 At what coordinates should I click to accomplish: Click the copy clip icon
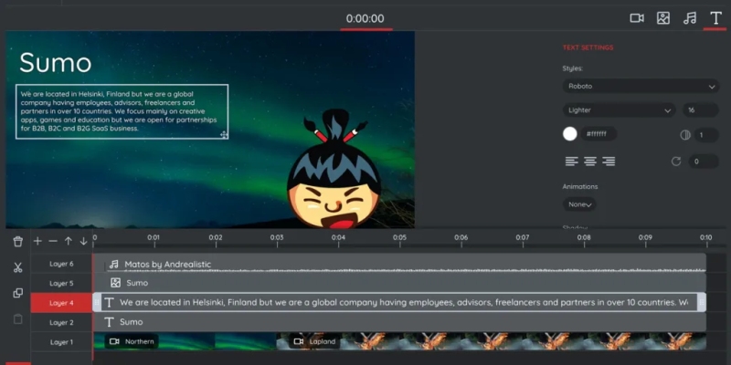tap(17, 293)
